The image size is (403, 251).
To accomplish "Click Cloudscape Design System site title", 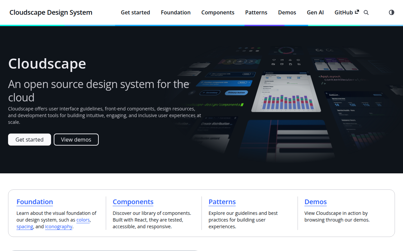I will tap(51, 12).
